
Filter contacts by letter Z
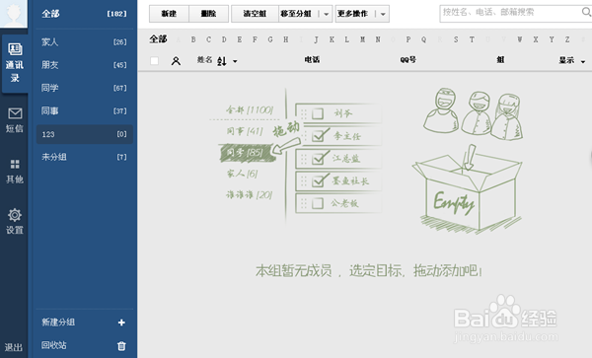(x=567, y=39)
